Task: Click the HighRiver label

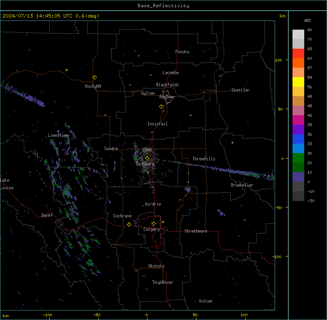Action: [163, 282]
